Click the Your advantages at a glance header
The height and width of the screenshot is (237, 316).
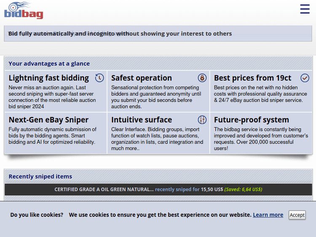point(49,64)
